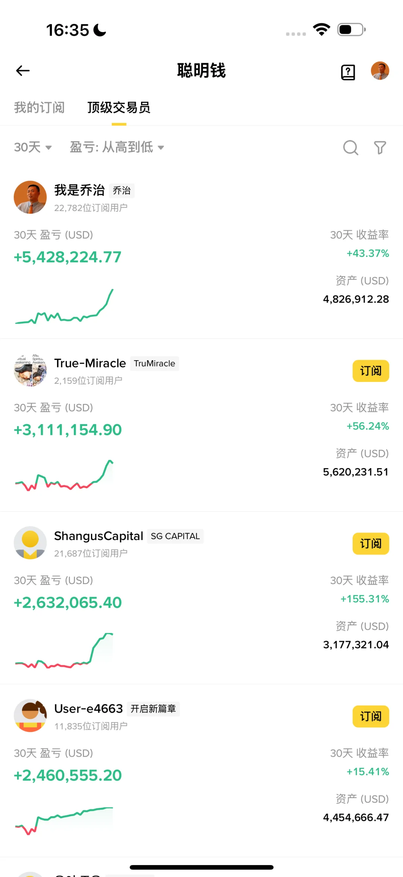
Task: Tap ShangusCapital's avatar icon
Action: pos(30,543)
